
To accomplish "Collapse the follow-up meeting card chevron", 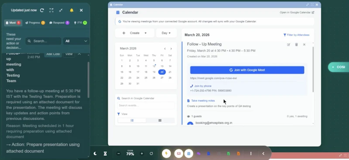I will click(79, 54).
